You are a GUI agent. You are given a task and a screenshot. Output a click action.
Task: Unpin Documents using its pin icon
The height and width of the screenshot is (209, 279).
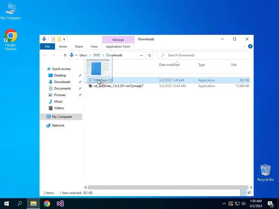tap(80, 88)
